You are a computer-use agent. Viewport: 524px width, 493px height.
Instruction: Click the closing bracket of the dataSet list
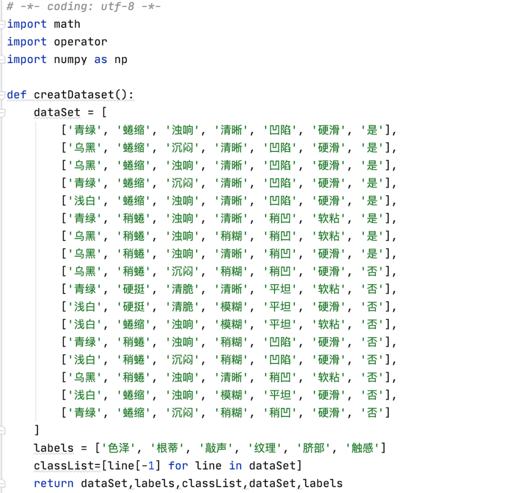[36, 430]
